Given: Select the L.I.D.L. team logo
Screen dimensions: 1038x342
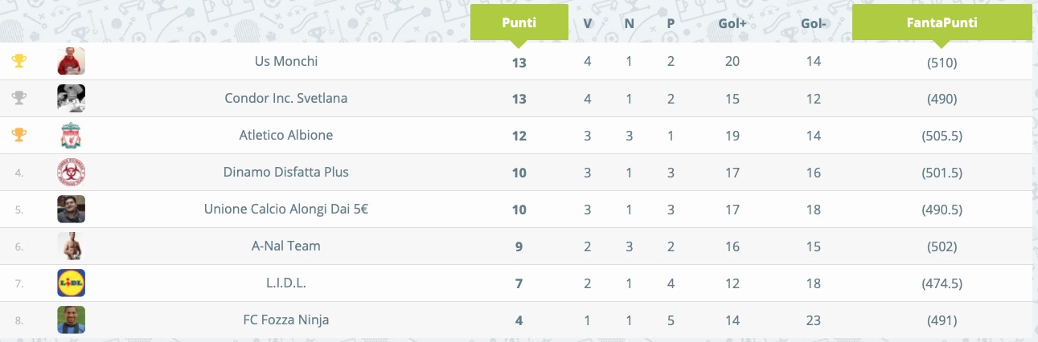Looking at the screenshot, I should [x=72, y=283].
